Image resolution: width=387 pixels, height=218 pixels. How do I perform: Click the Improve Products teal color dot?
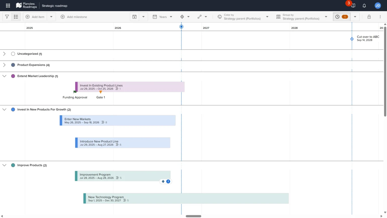[13, 165]
